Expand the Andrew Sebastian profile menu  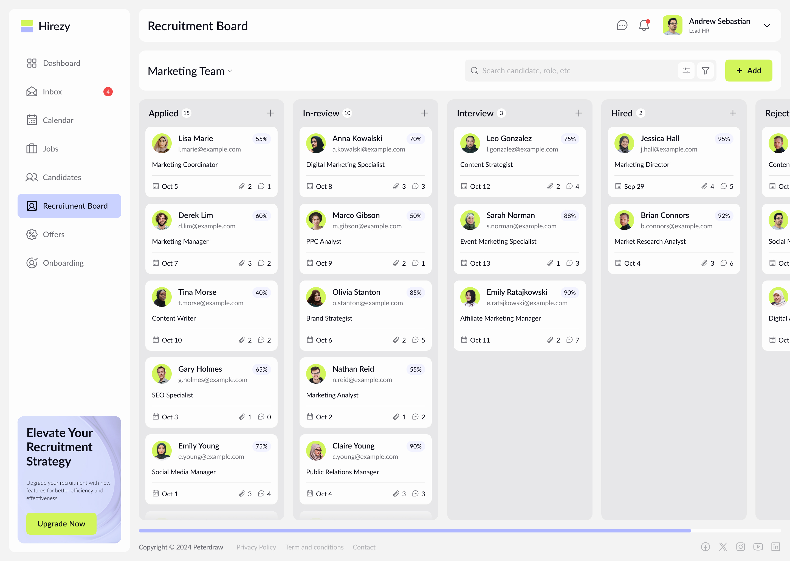click(767, 25)
